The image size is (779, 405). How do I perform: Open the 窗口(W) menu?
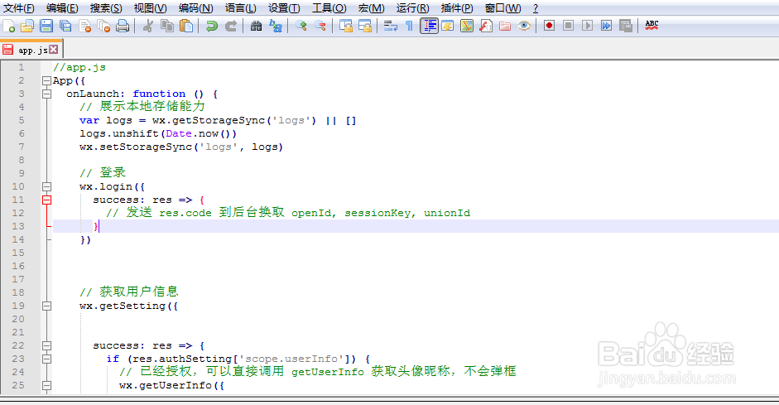coord(503,8)
